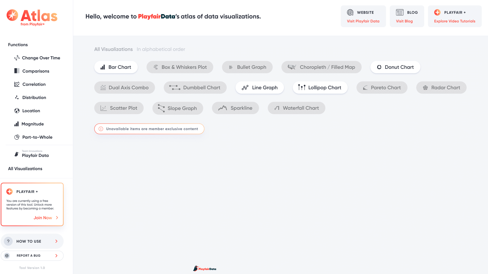This screenshot has width=488, height=274.
Task: Click the Atlas starburst logo icon
Action: click(x=12, y=15)
